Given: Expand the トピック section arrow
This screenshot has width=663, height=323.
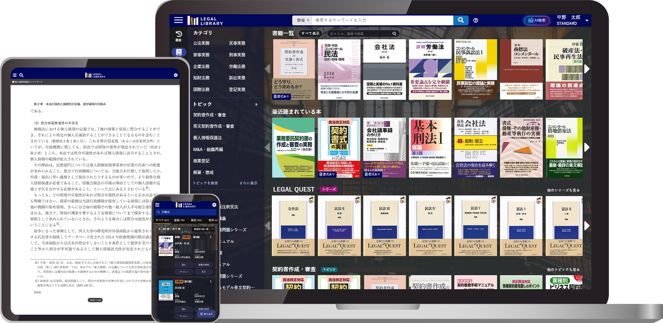Looking at the screenshot, I should (257, 104).
